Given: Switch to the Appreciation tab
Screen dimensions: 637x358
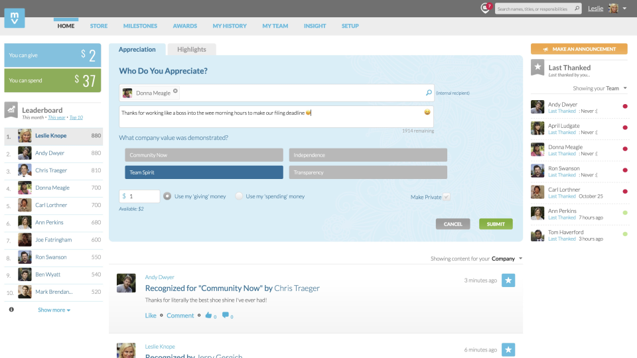Looking at the screenshot, I should (x=137, y=50).
